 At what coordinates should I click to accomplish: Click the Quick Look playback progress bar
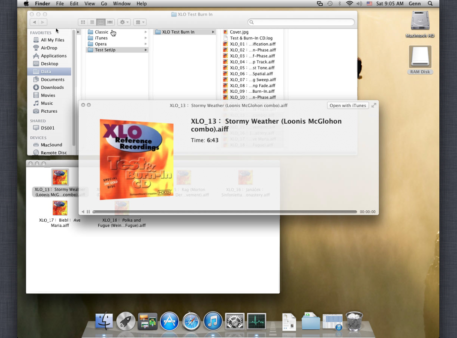pyautogui.click(x=225, y=212)
